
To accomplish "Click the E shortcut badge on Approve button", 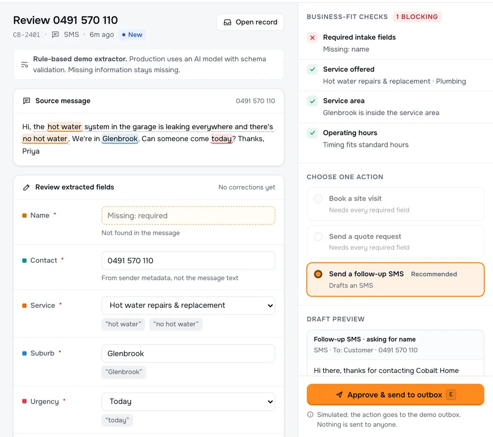I will pyautogui.click(x=451, y=394).
